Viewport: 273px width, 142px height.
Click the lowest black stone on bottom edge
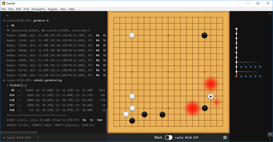132,120
